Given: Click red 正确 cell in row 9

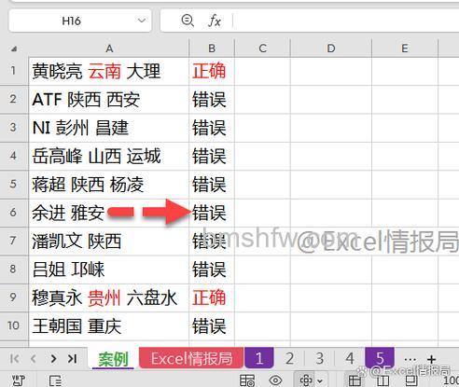Looking at the screenshot, I should tap(212, 297).
